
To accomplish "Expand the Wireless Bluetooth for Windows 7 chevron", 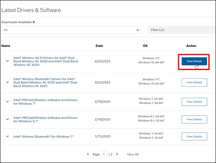I will [7, 136].
